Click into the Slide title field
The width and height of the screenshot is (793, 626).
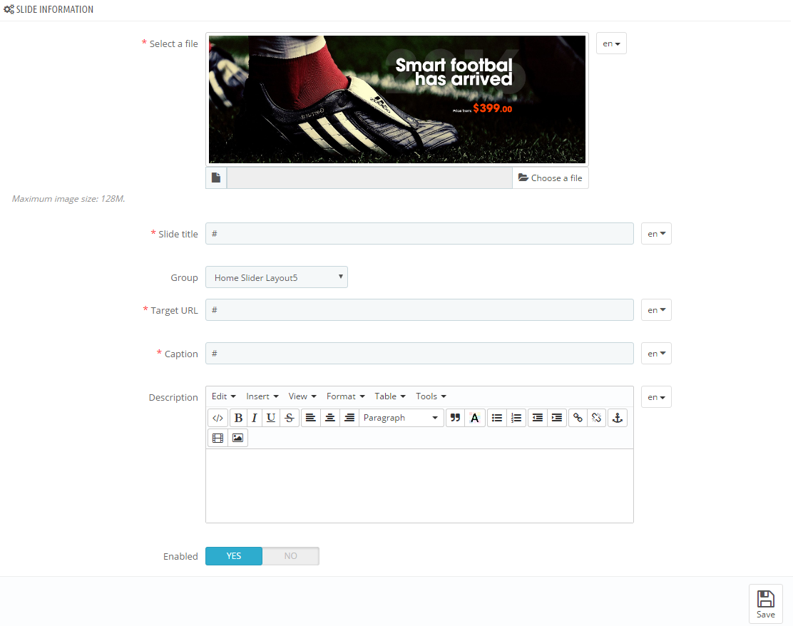point(419,234)
